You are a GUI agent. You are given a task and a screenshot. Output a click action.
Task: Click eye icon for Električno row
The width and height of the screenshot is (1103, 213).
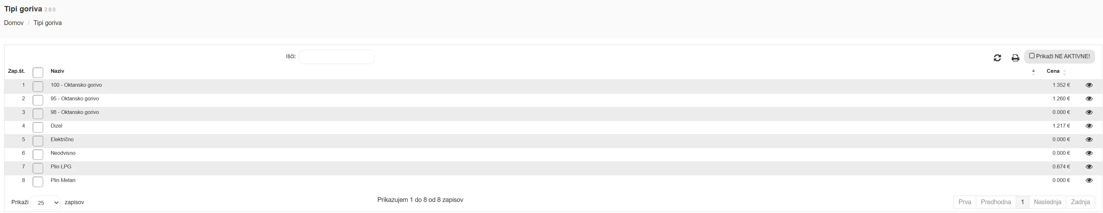click(1089, 140)
